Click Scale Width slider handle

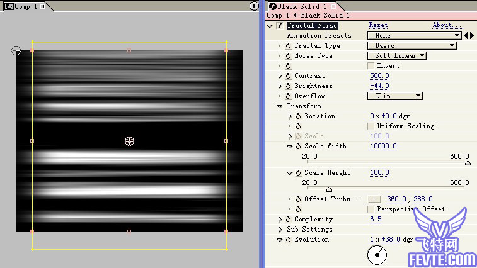click(468, 163)
